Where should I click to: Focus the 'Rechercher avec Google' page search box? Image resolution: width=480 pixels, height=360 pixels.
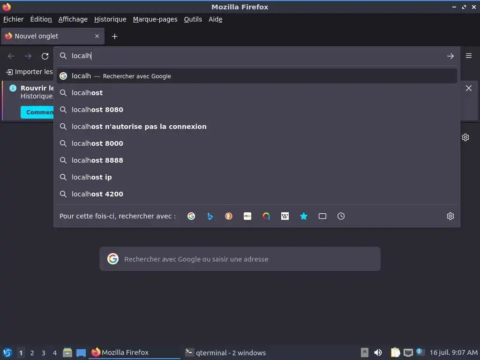240,259
